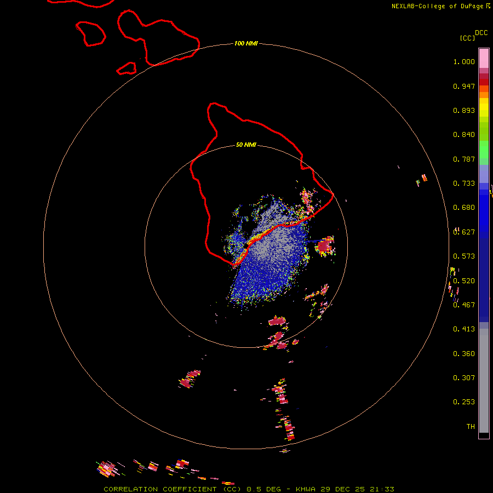Click the 0.467 value on the scale
The height and width of the screenshot is (493, 493).
(x=464, y=305)
